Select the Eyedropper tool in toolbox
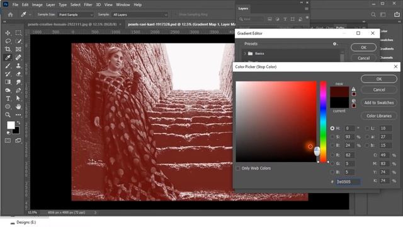 tap(8, 57)
